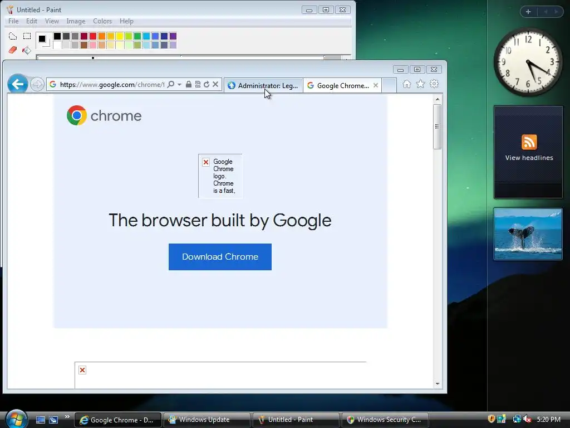This screenshot has height=428, width=570.
Task: Select the Eraser tool in Paint
Action: pos(13,50)
